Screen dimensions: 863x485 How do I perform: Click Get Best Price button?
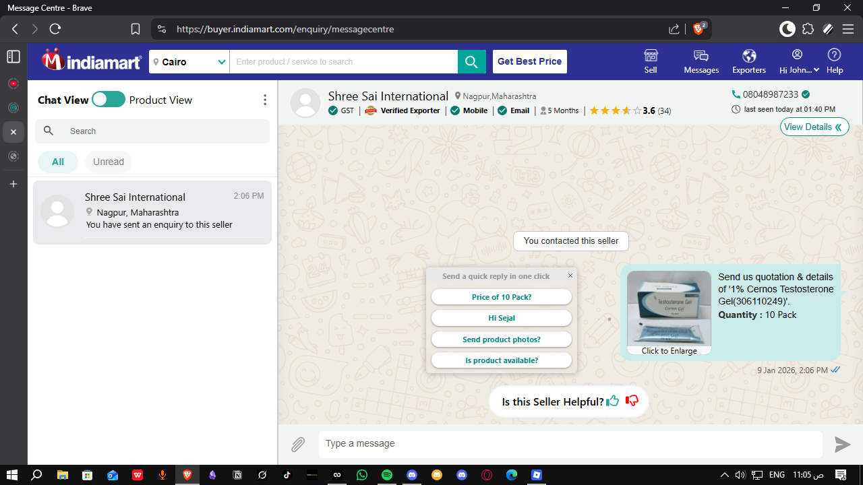530,61
